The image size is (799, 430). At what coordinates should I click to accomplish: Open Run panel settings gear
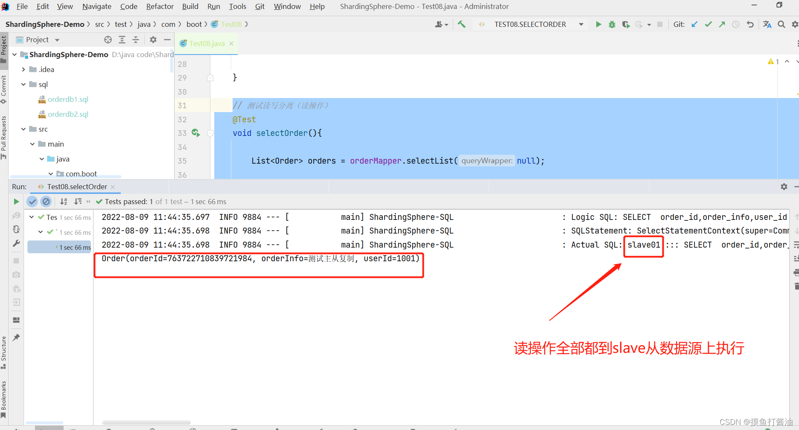[x=784, y=187]
